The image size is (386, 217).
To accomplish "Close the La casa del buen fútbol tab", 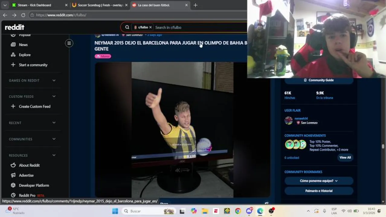I will (x=186, y=5).
